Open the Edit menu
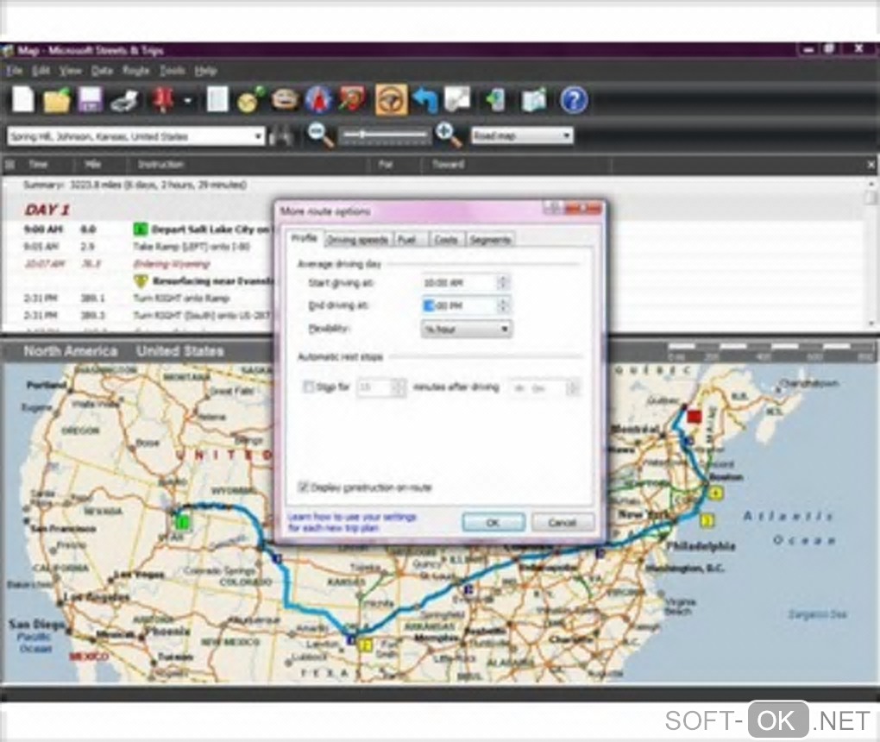The height and width of the screenshot is (742, 880). (x=41, y=71)
